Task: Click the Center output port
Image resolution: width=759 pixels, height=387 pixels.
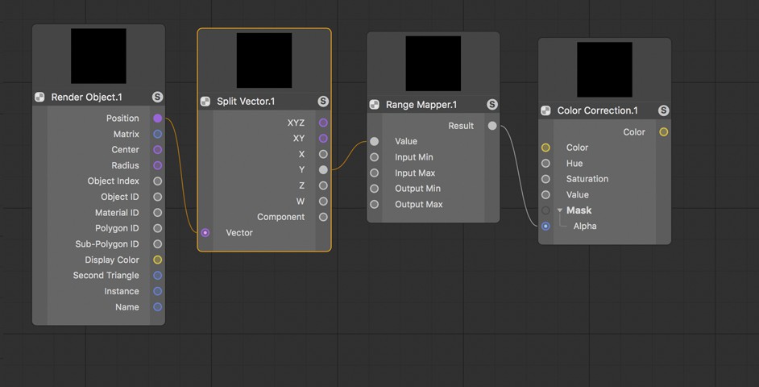Action: [x=157, y=150]
